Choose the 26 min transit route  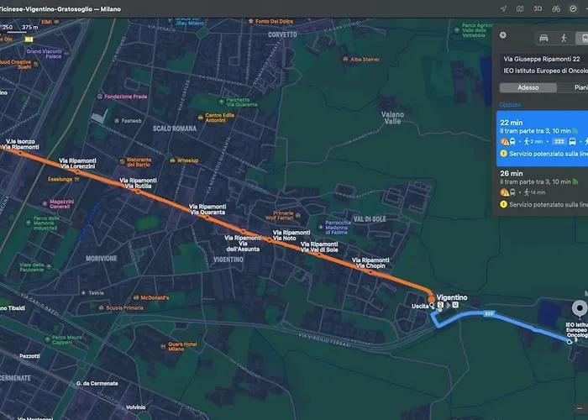(543, 189)
